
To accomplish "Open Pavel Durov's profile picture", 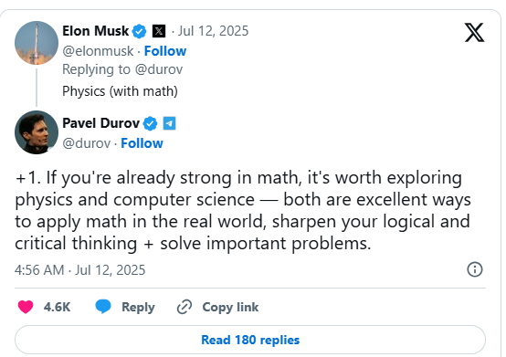I will tap(37, 132).
